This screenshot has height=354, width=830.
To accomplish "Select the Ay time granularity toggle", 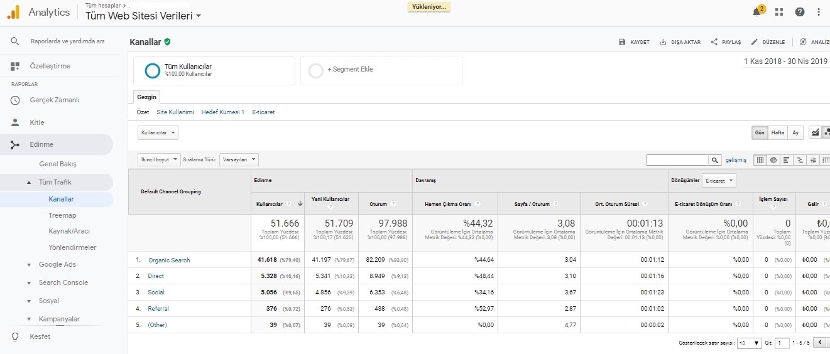I will pyautogui.click(x=795, y=132).
